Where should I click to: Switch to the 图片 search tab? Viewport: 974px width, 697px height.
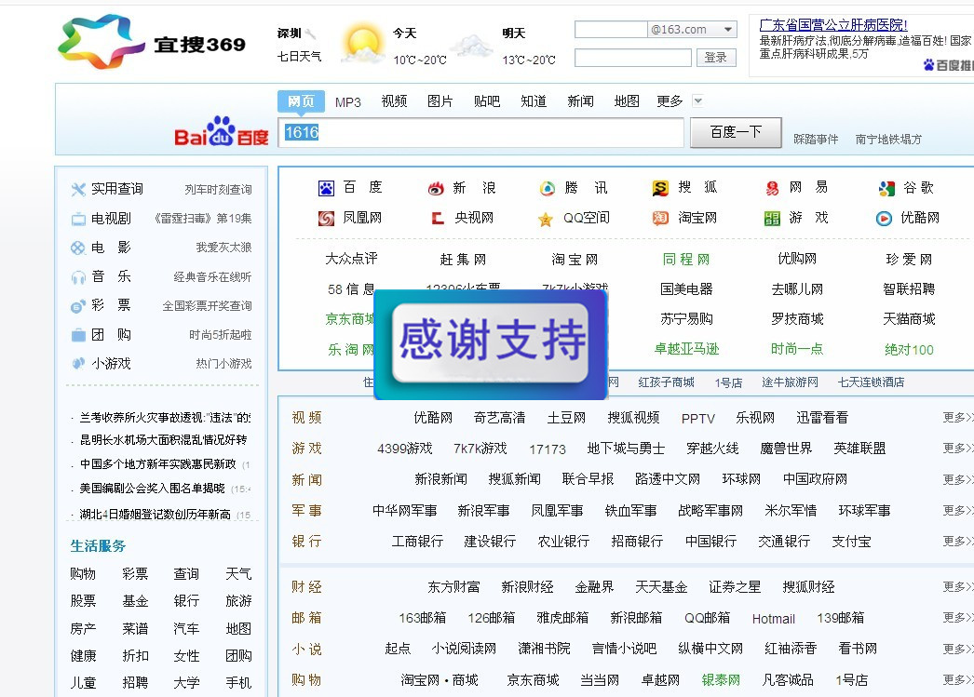pos(440,101)
